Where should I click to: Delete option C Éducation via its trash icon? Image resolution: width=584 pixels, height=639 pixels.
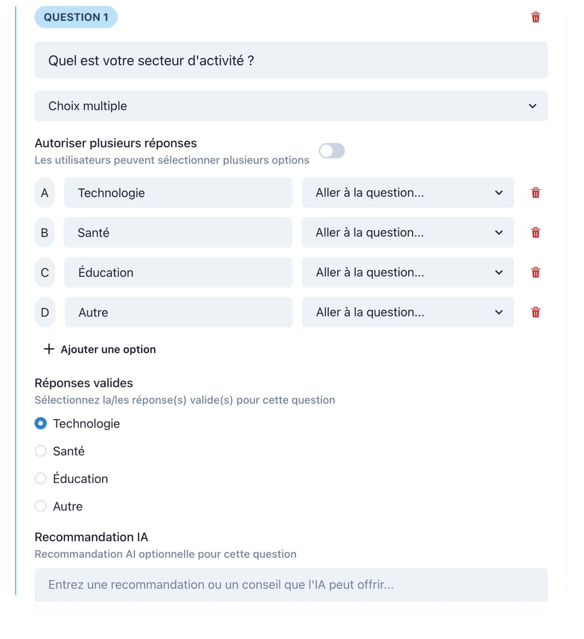coord(535,272)
